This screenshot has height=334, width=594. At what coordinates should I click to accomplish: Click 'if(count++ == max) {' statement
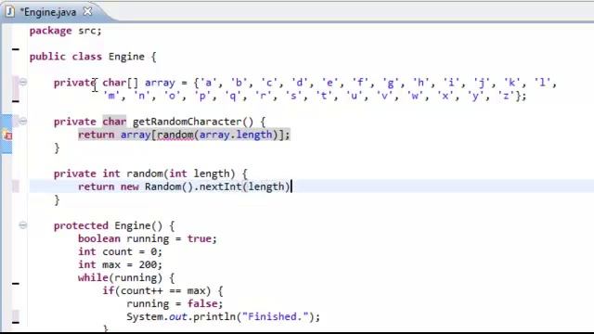[163, 290]
